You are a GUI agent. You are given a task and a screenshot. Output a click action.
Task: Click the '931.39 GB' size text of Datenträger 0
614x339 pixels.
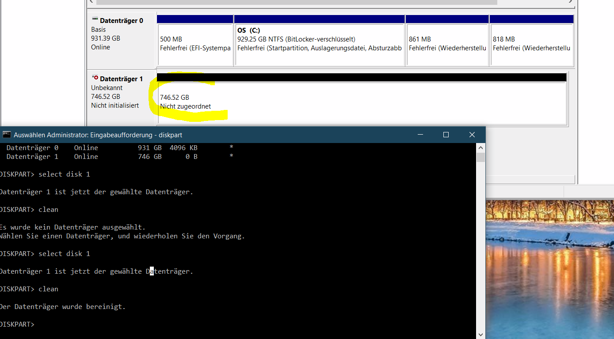click(x=106, y=38)
